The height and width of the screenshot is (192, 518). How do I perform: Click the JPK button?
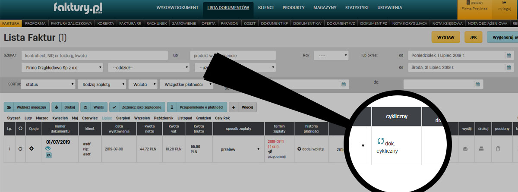tap(473, 38)
